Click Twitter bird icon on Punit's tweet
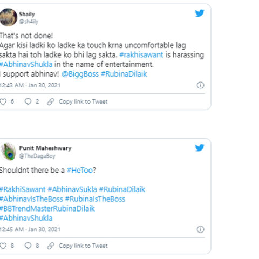The height and width of the screenshot is (259, 259). [x=200, y=148]
